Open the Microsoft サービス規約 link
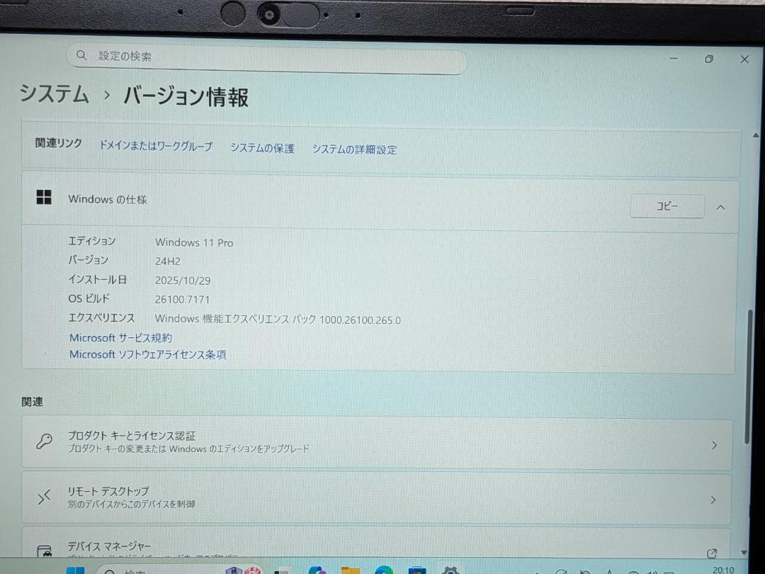765x574 pixels. click(x=120, y=337)
